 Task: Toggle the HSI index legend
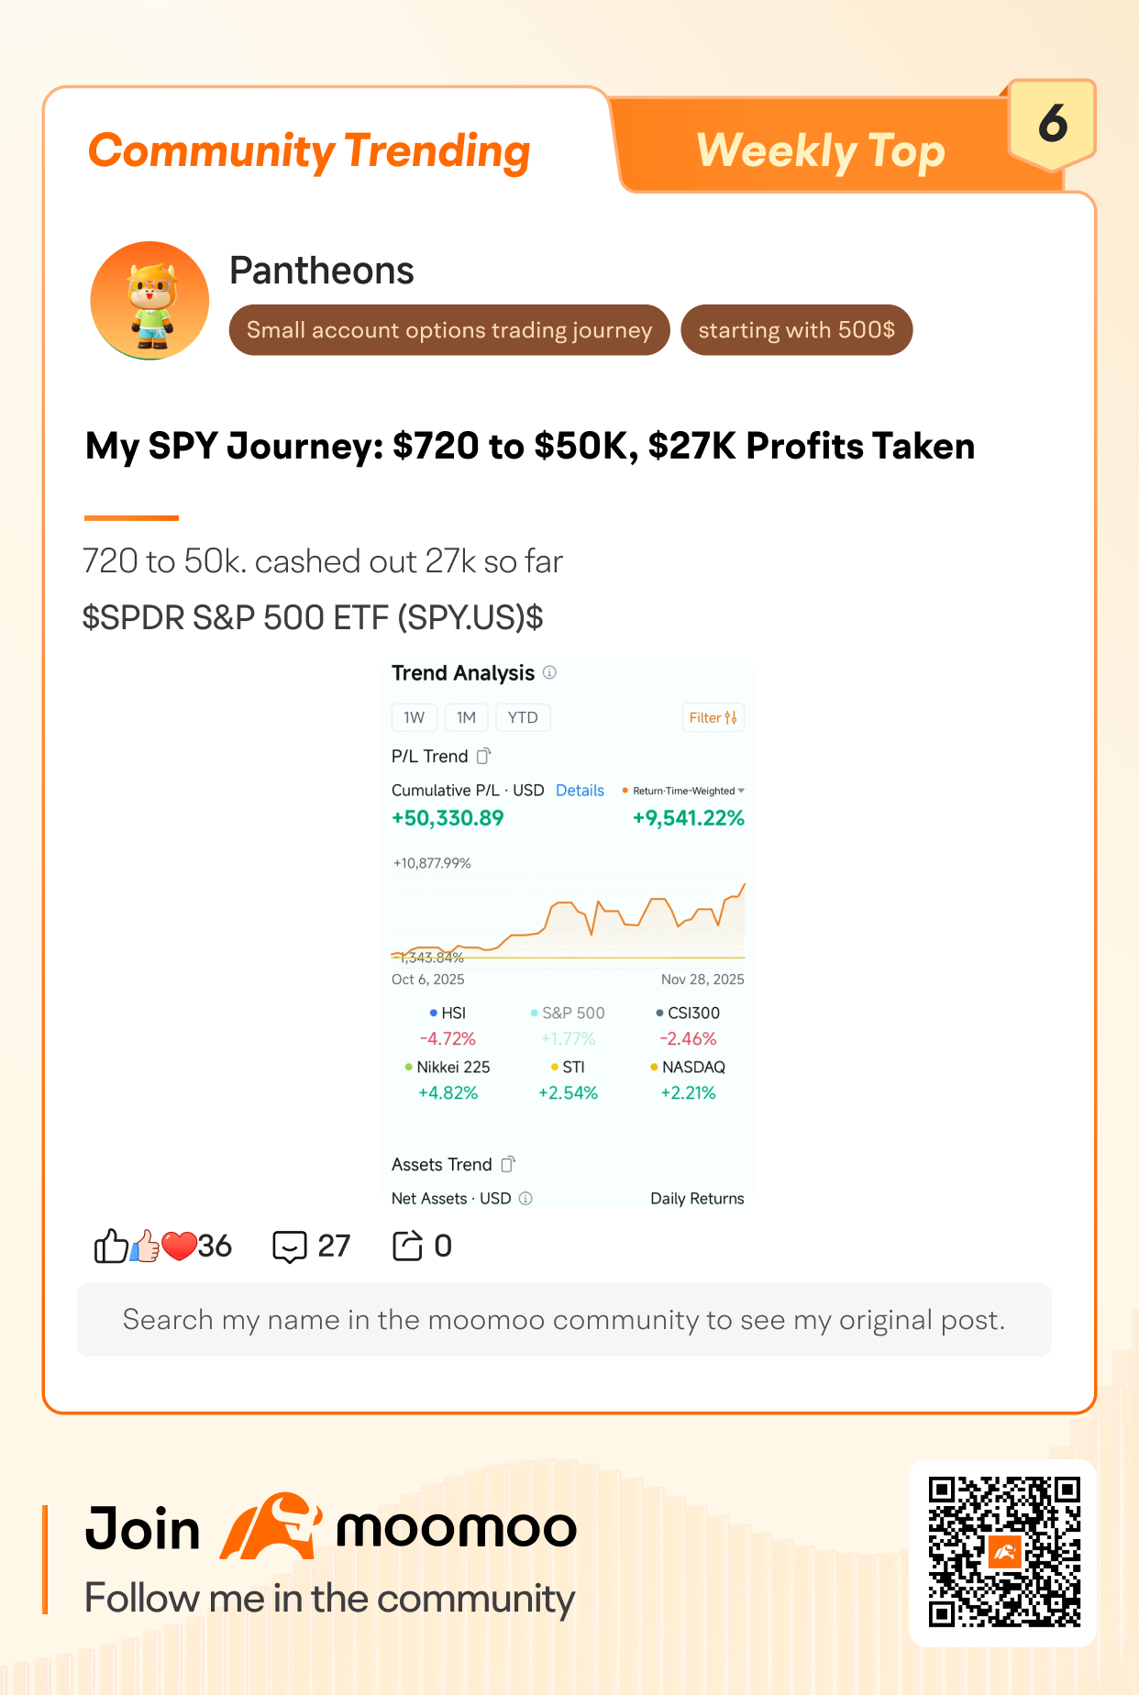[x=448, y=1013]
